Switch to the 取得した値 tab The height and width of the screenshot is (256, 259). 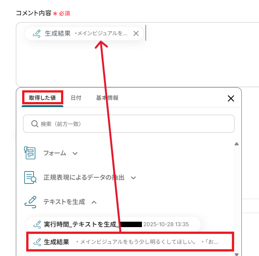tap(42, 98)
